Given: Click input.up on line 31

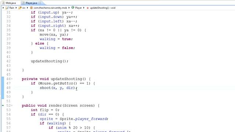Looking at the screenshot, I should [49, 12].
